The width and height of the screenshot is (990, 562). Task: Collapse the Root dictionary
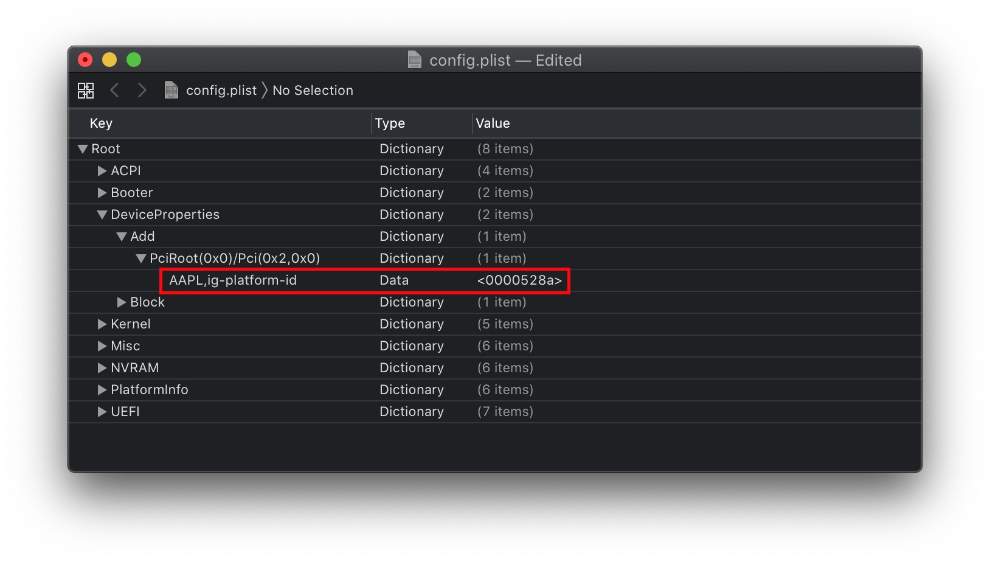tap(83, 148)
